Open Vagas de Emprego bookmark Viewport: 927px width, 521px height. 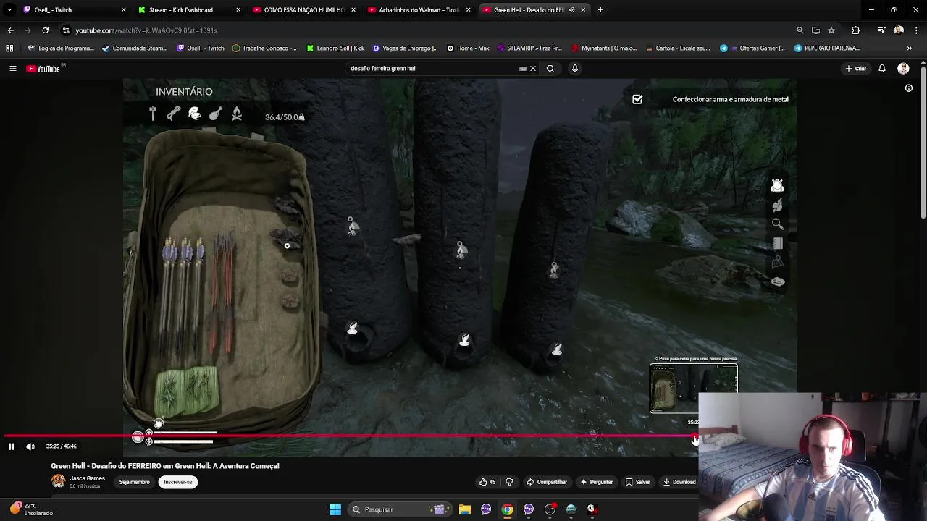[405, 48]
